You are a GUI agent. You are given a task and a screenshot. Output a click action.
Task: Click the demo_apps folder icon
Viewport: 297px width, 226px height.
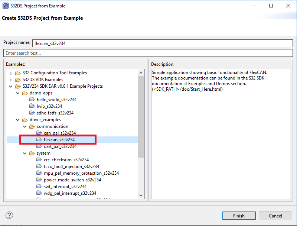point(25,93)
